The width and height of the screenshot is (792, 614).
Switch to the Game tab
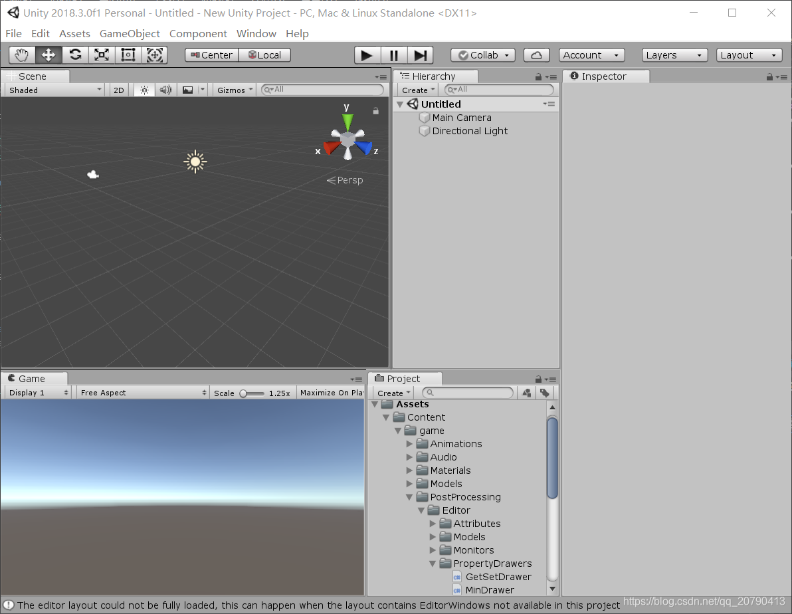(x=35, y=379)
